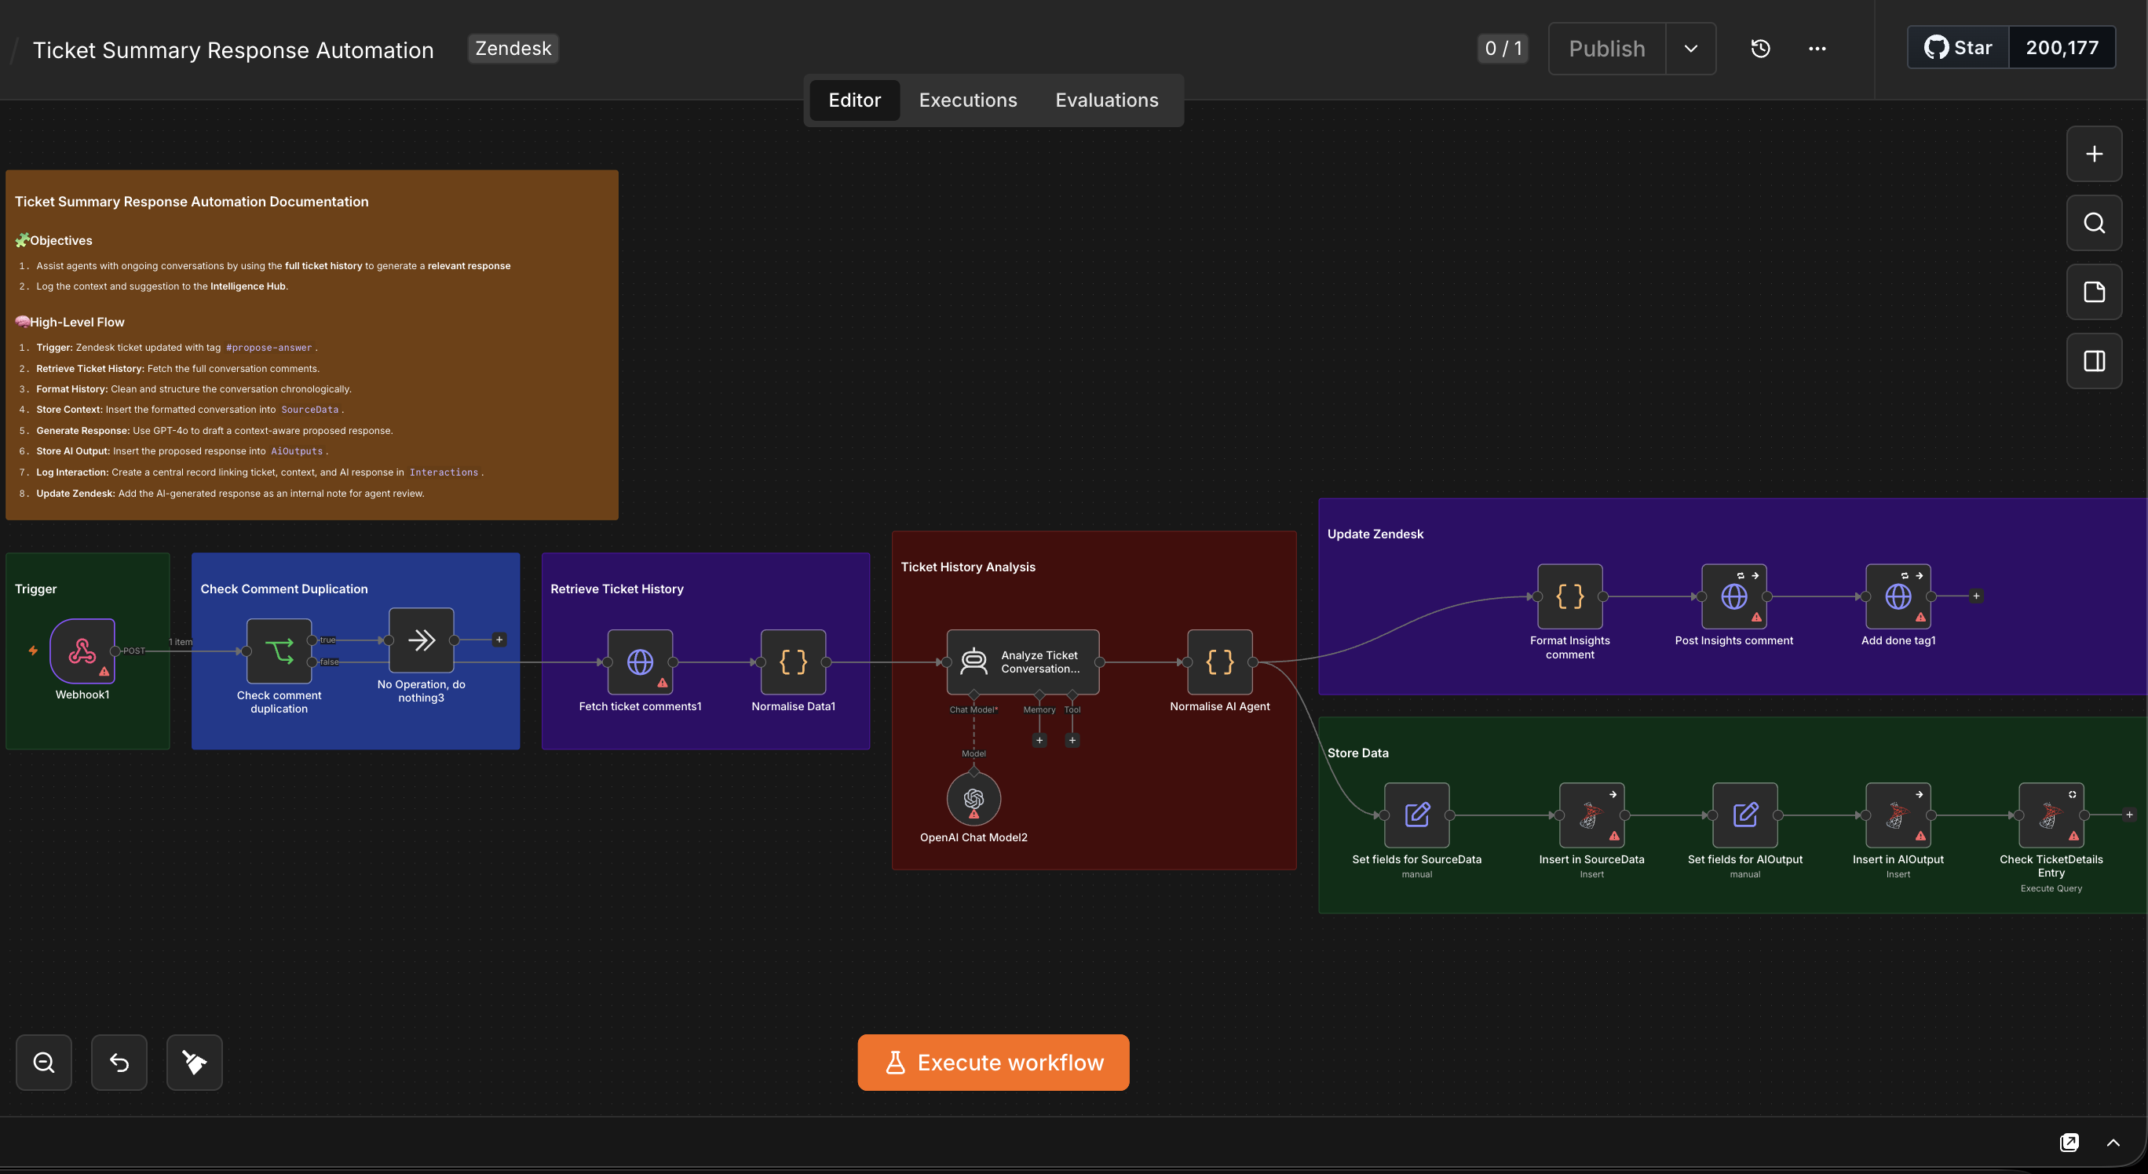Click the GitHub Star button

point(1958,48)
